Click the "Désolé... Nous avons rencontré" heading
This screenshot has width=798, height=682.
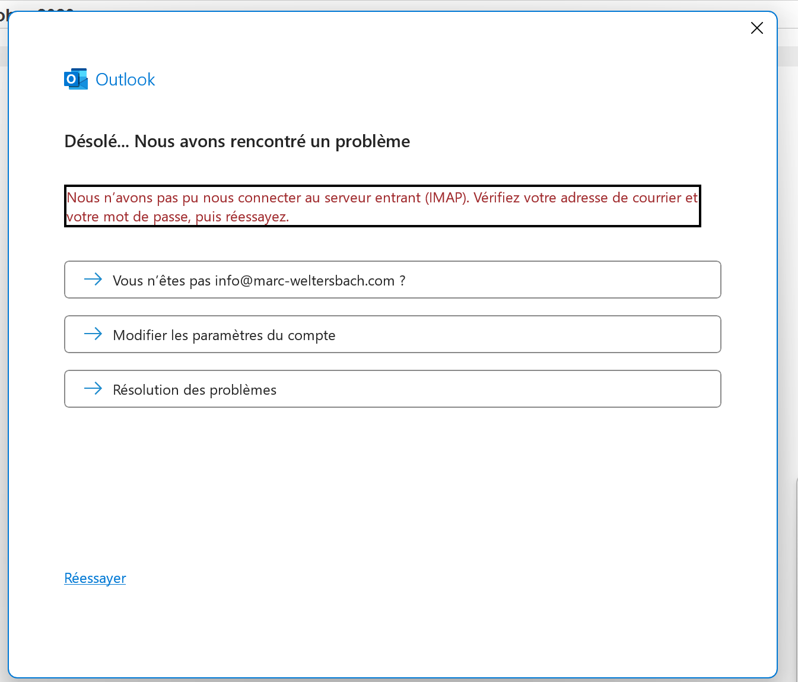(x=237, y=141)
